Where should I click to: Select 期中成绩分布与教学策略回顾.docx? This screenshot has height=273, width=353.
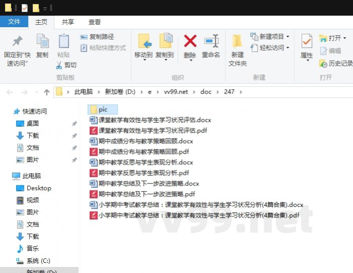141,141
